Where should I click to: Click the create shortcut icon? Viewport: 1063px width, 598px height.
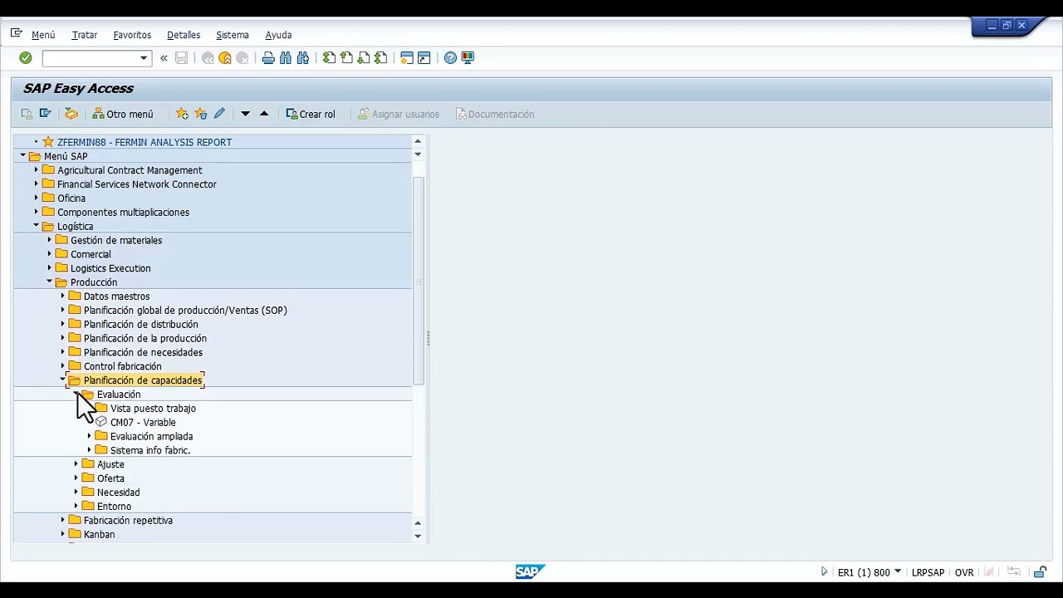[x=424, y=58]
